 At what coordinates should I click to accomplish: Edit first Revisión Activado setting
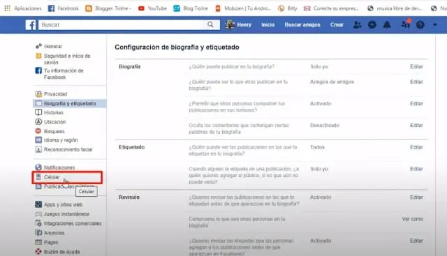coord(416,197)
